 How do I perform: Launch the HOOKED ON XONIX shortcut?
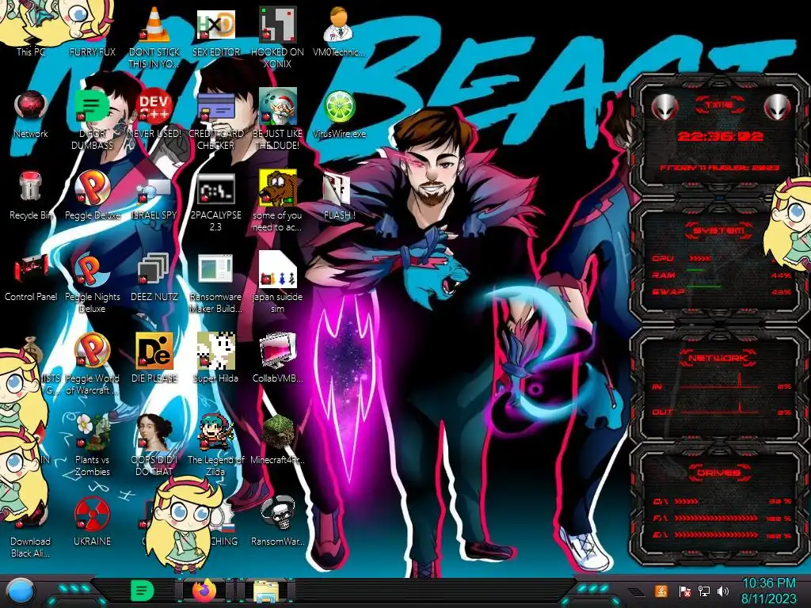[277, 25]
